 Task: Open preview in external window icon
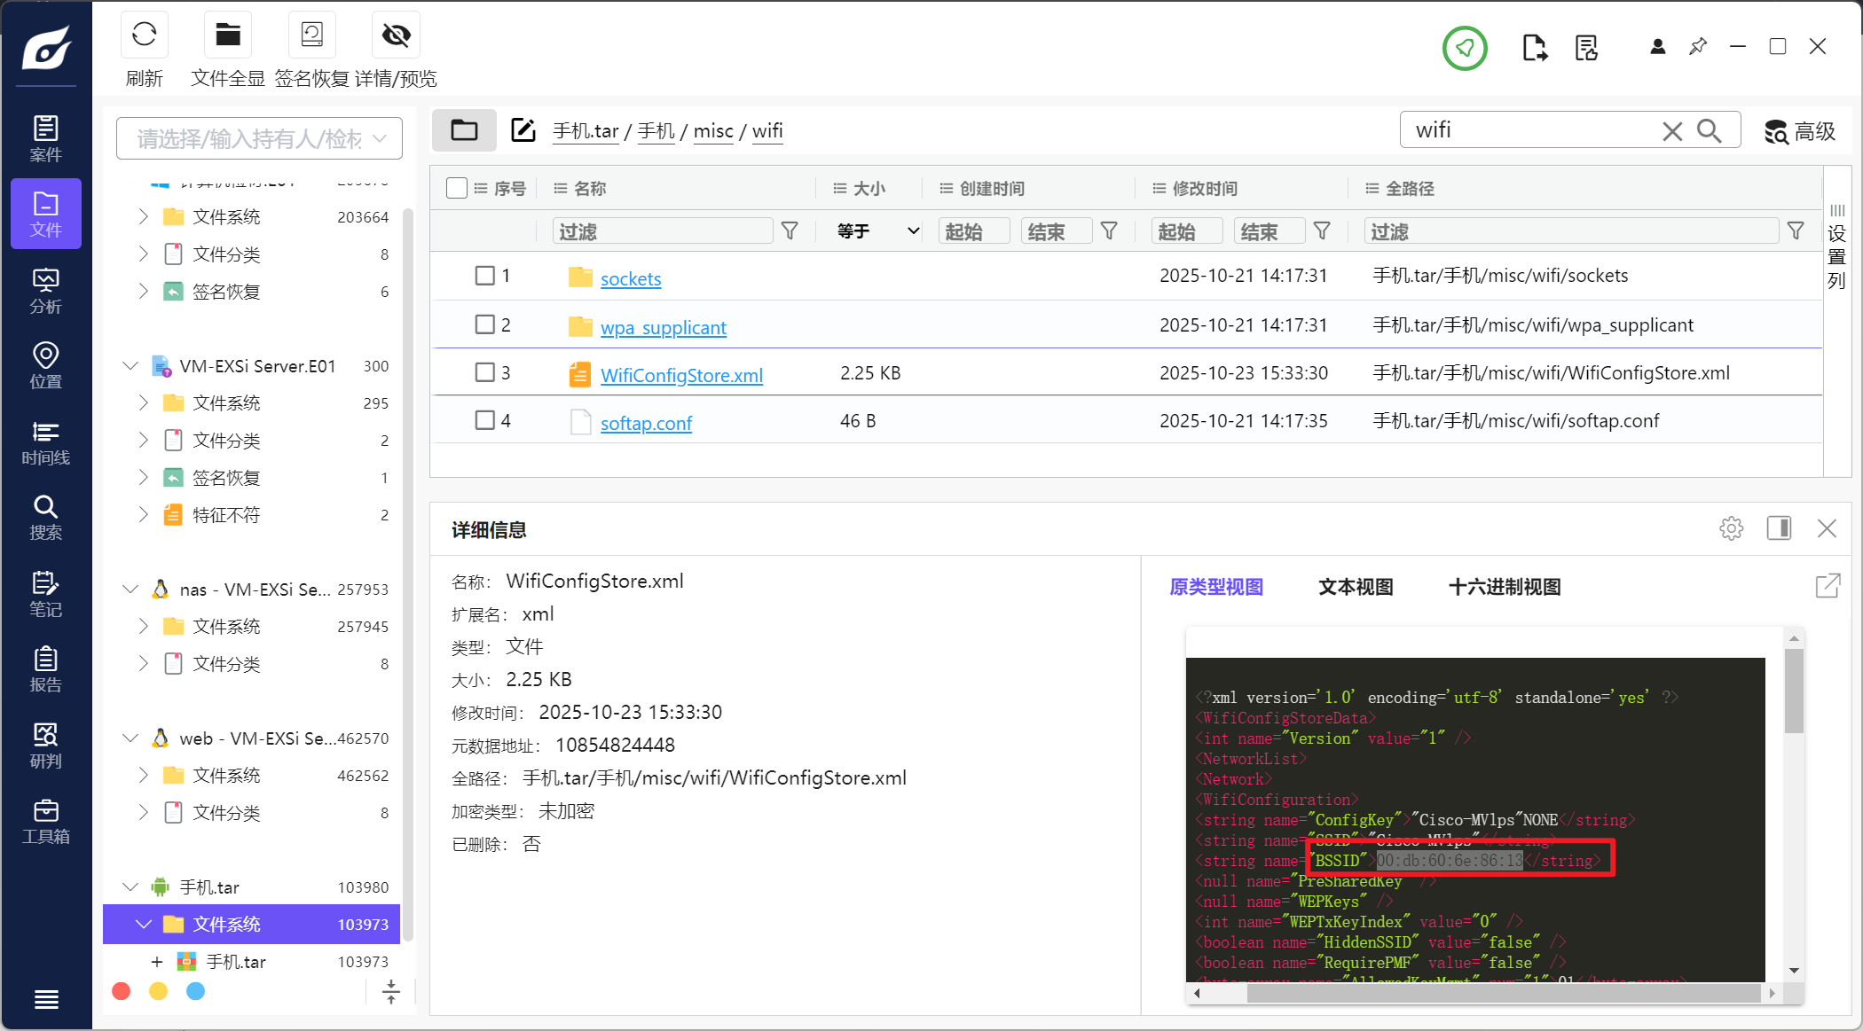click(1828, 586)
